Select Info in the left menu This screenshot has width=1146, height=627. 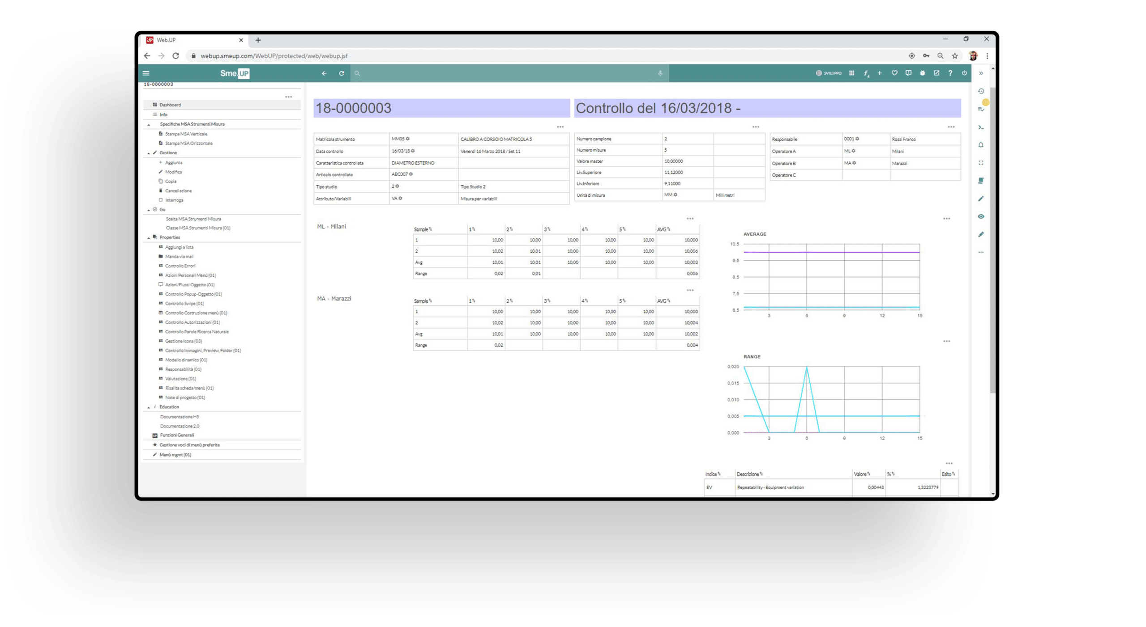pyautogui.click(x=163, y=114)
